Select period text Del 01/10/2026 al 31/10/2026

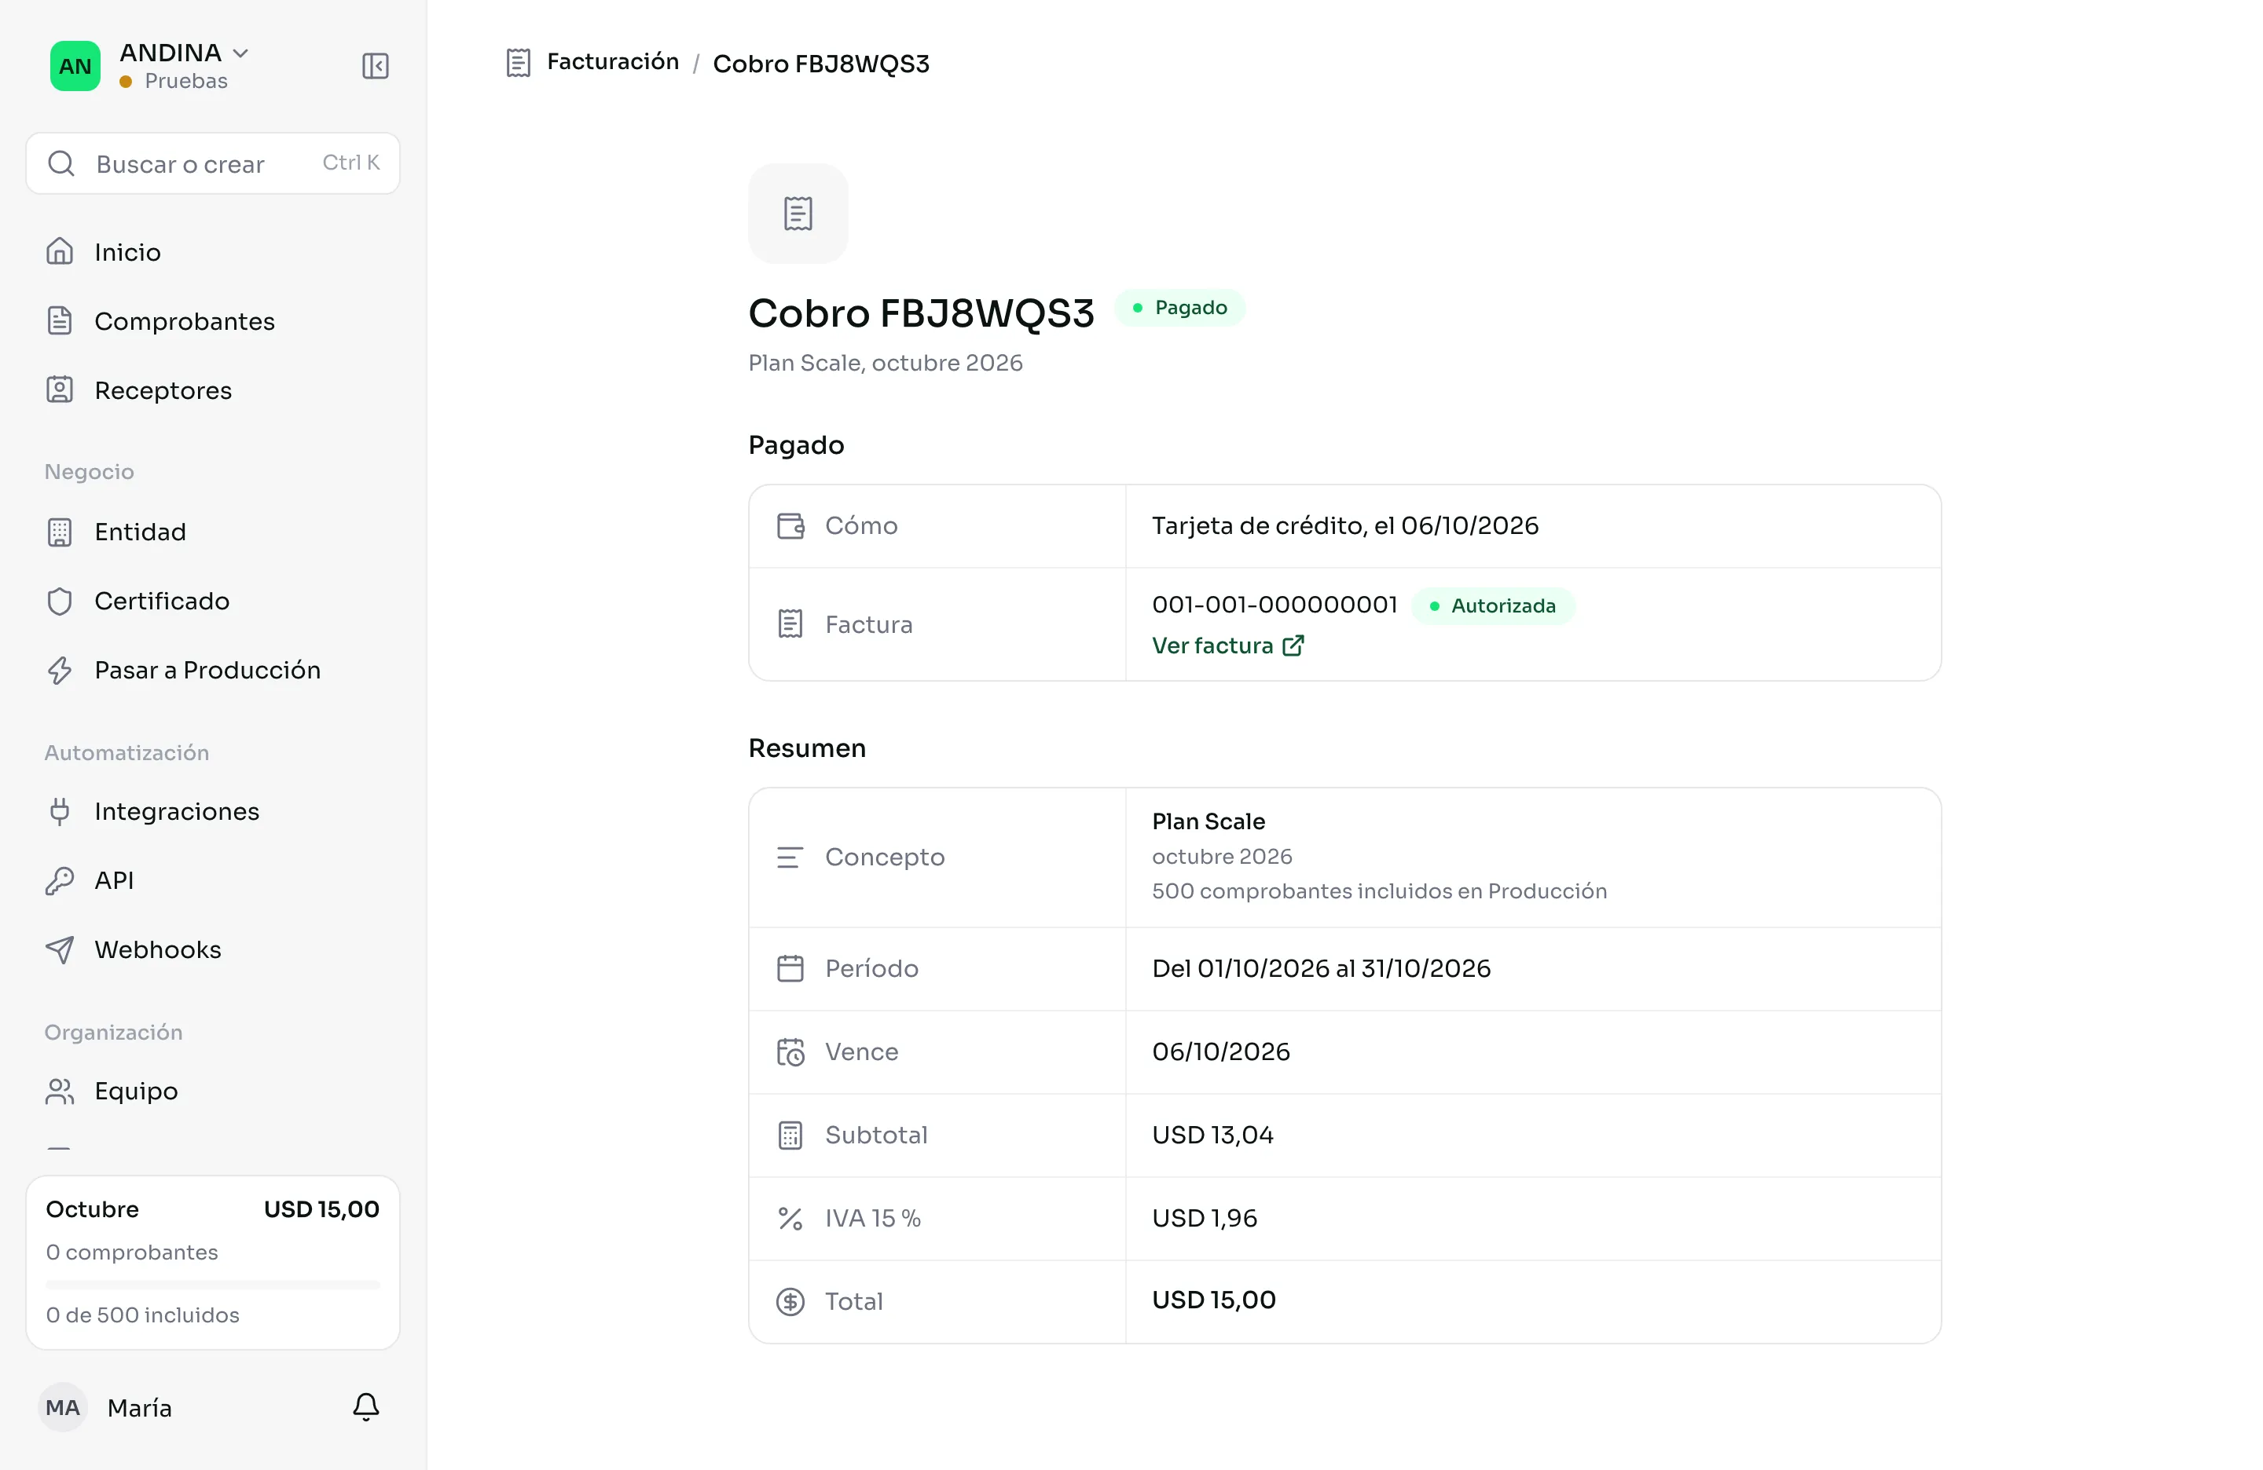coord(1321,968)
